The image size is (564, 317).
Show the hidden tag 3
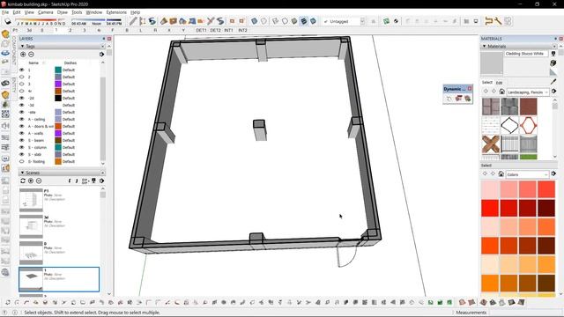pyautogui.click(x=21, y=84)
